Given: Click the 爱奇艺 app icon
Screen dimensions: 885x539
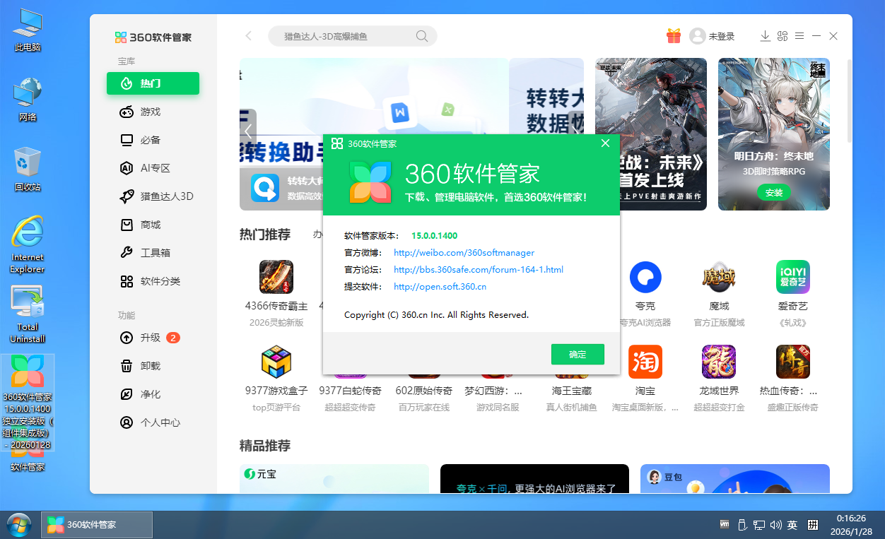Looking at the screenshot, I should tap(792, 278).
